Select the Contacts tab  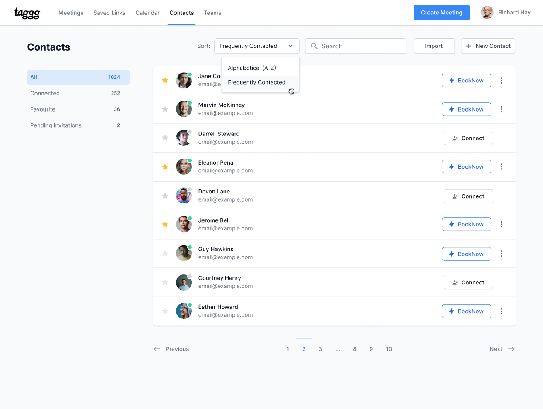pyautogui.click(x=181, y=13)
